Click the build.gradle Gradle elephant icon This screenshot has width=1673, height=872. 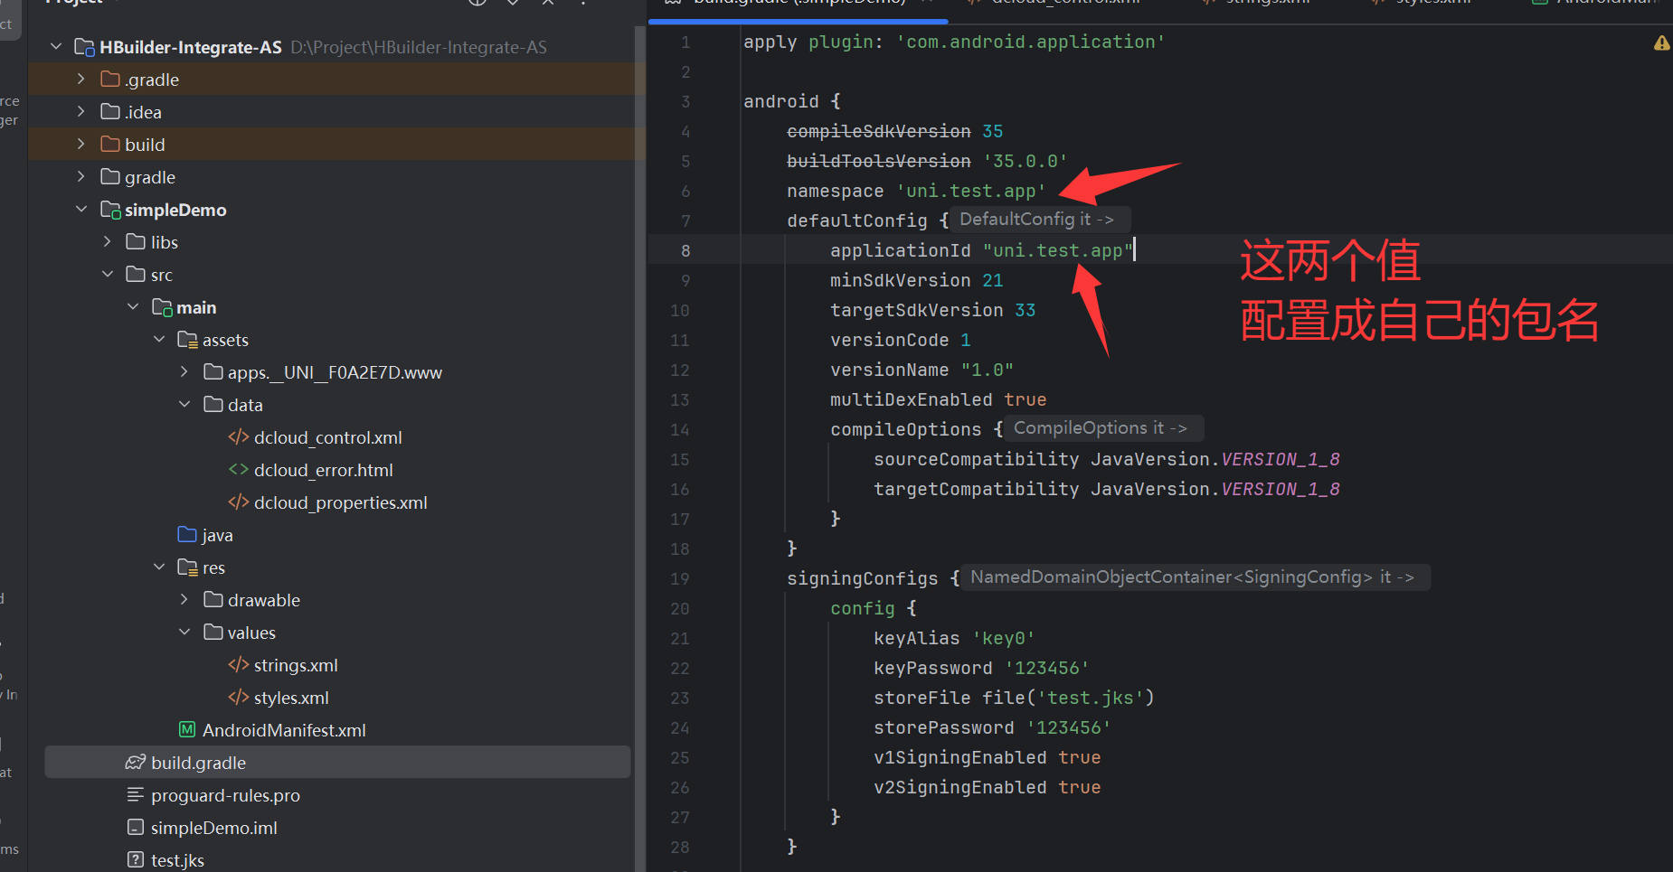coord(136,762)
